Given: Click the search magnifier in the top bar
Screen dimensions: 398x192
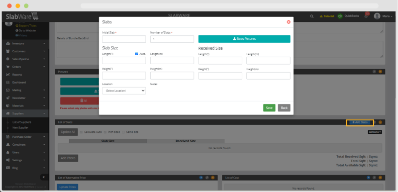Looking at the screenshot, I should click(x=312, y=16).
